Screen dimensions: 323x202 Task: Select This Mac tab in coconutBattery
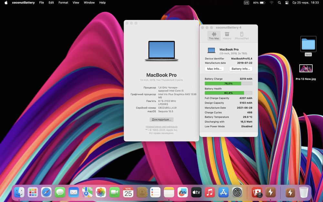(214, 36)
